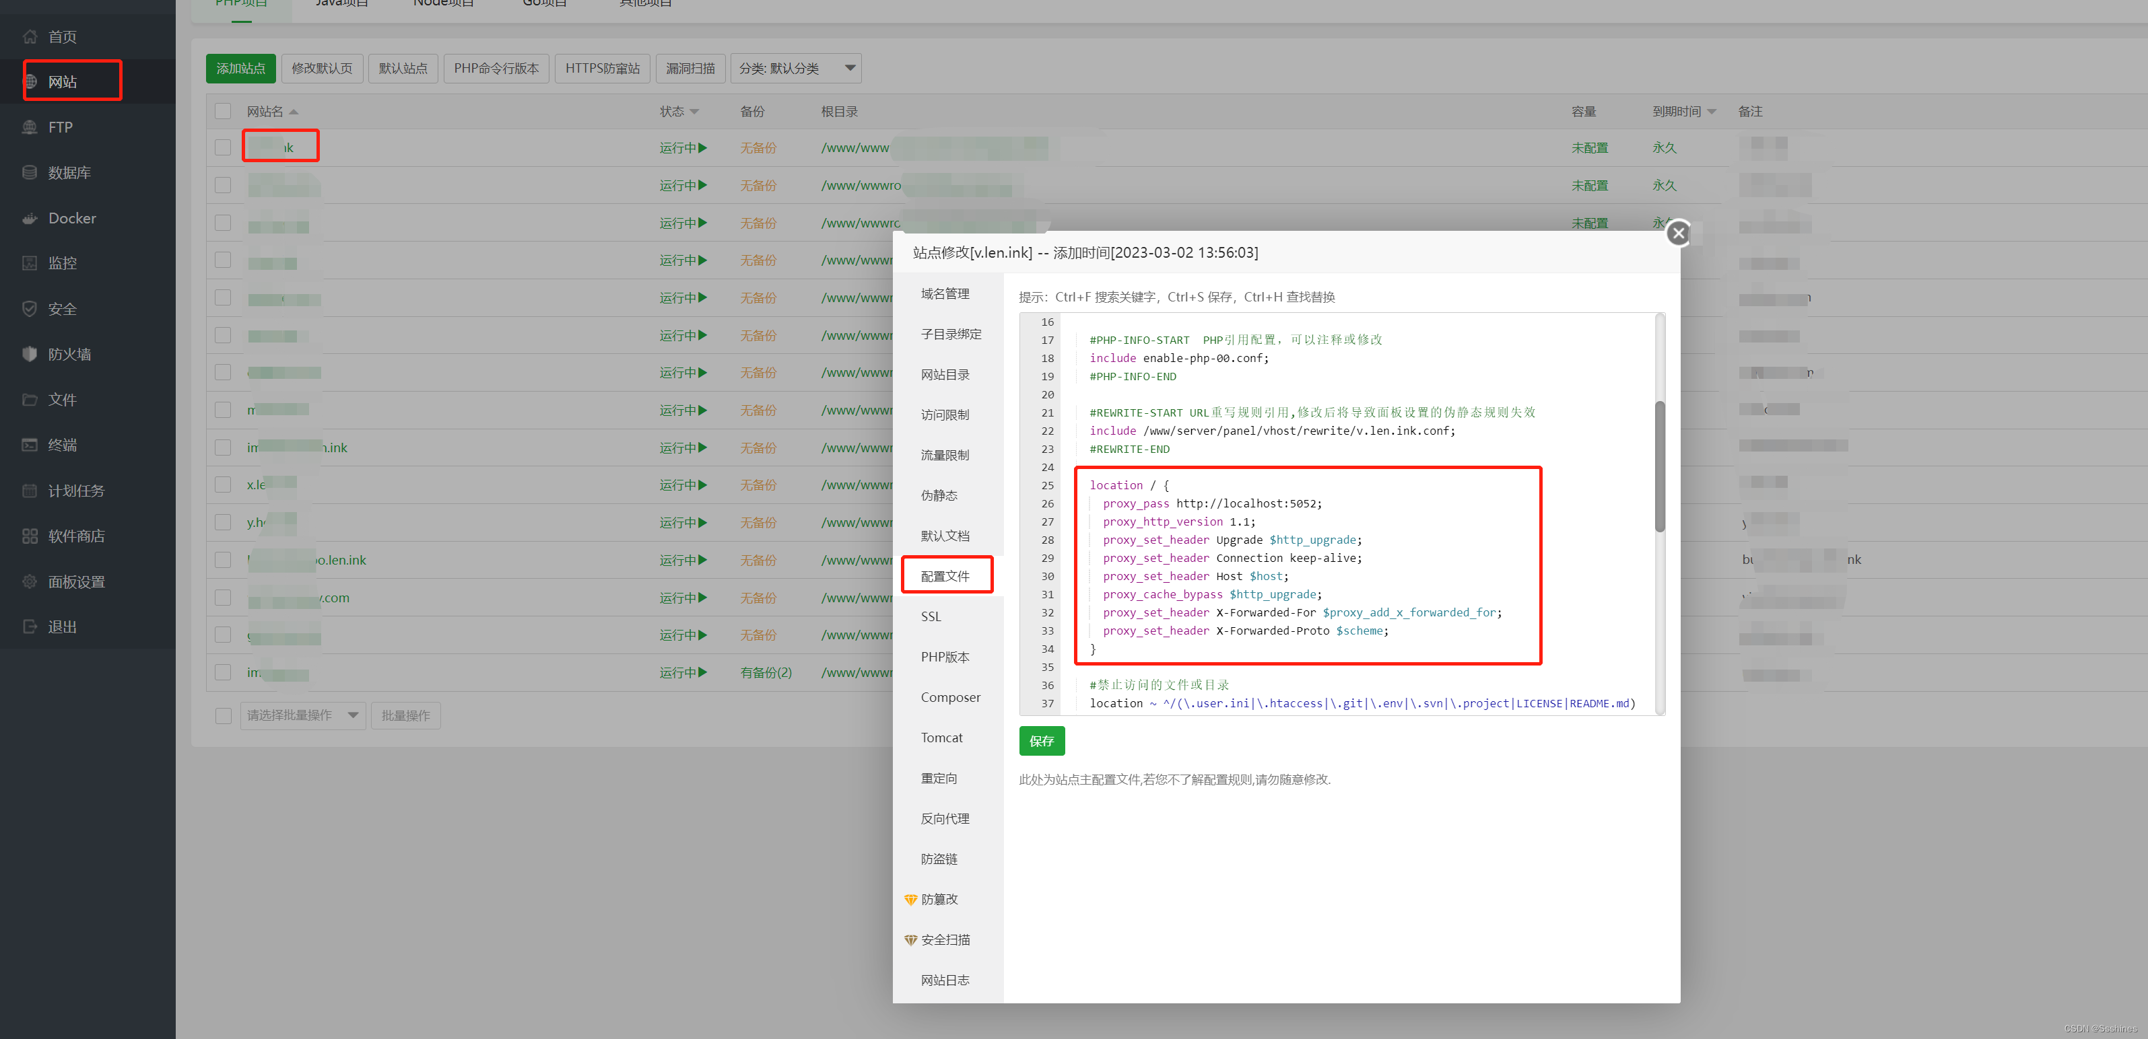Click the panel settings gear icon

30,581
